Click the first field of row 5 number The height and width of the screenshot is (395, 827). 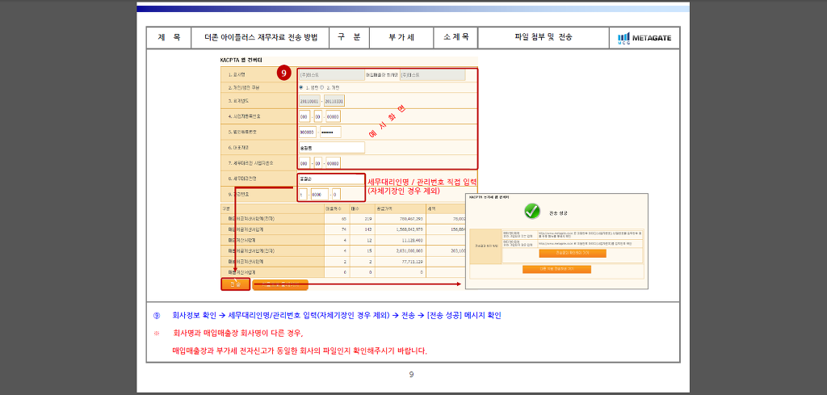[308, 132]
